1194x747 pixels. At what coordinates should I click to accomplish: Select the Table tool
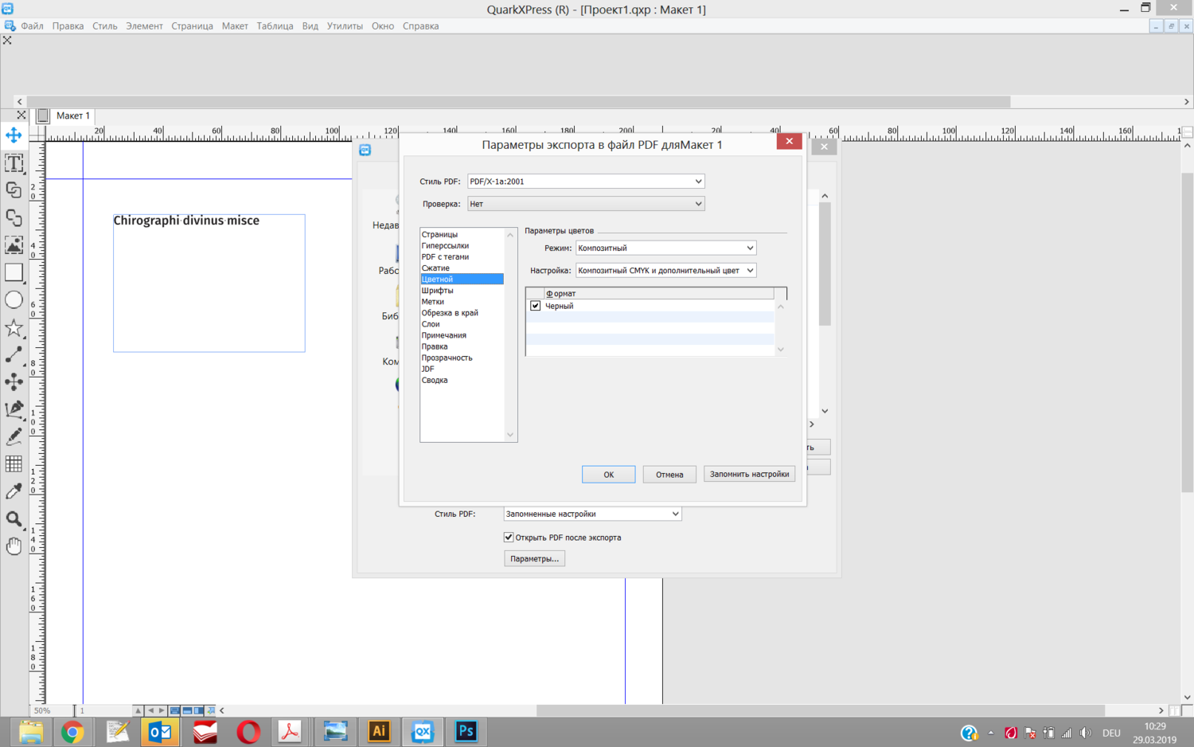pyautogui.click(x=14, y=464)
